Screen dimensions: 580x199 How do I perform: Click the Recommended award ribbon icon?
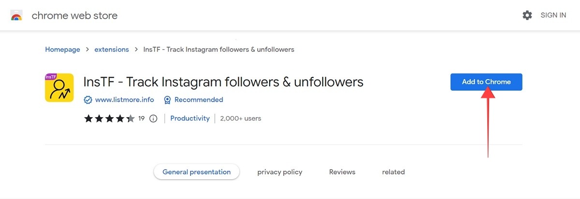tap(167, 100)
